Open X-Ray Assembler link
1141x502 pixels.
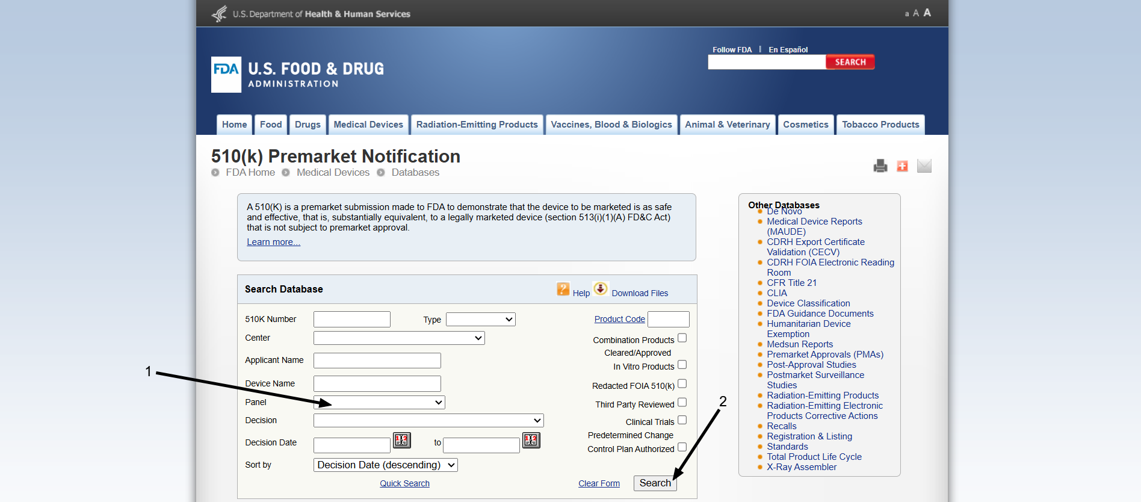(x=802, y=467)
